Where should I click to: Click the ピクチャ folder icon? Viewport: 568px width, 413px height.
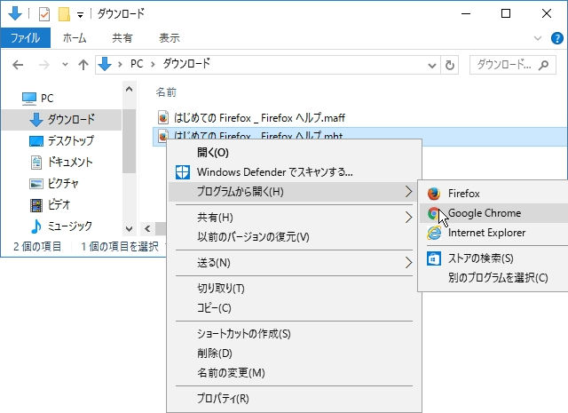pyautogui.click(x=35, y=184)
